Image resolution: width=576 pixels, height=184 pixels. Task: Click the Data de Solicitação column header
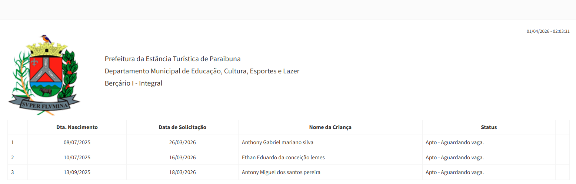182,127
